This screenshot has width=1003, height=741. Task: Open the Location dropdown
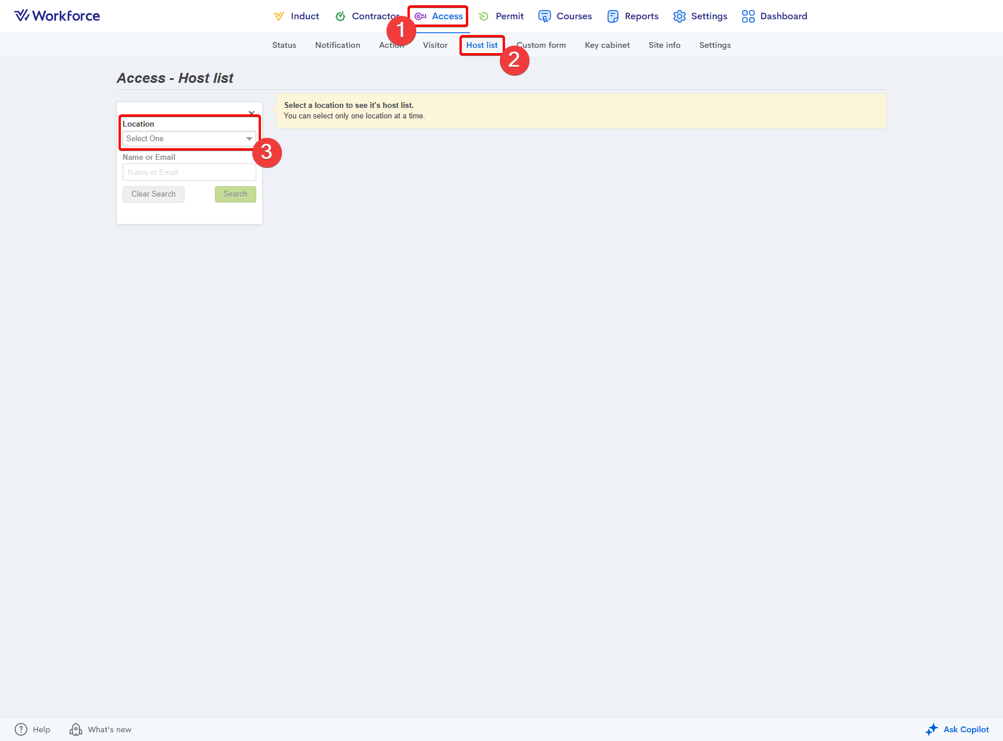click(189, 139)
